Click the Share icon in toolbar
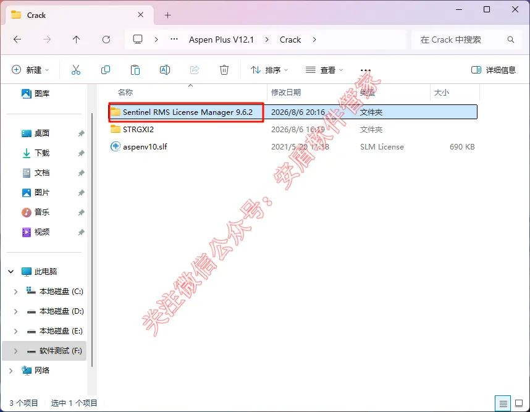530x412 pixels. click(x=195, y=70)
